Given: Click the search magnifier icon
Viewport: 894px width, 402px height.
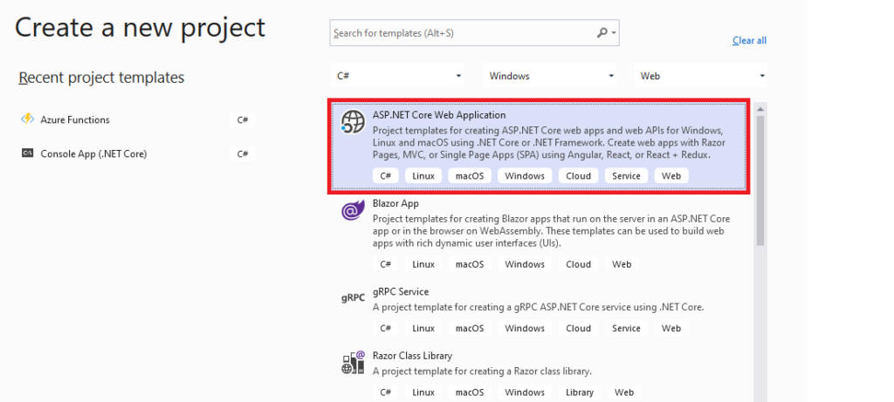Looking at the screenshot, I should coord(602,33).
